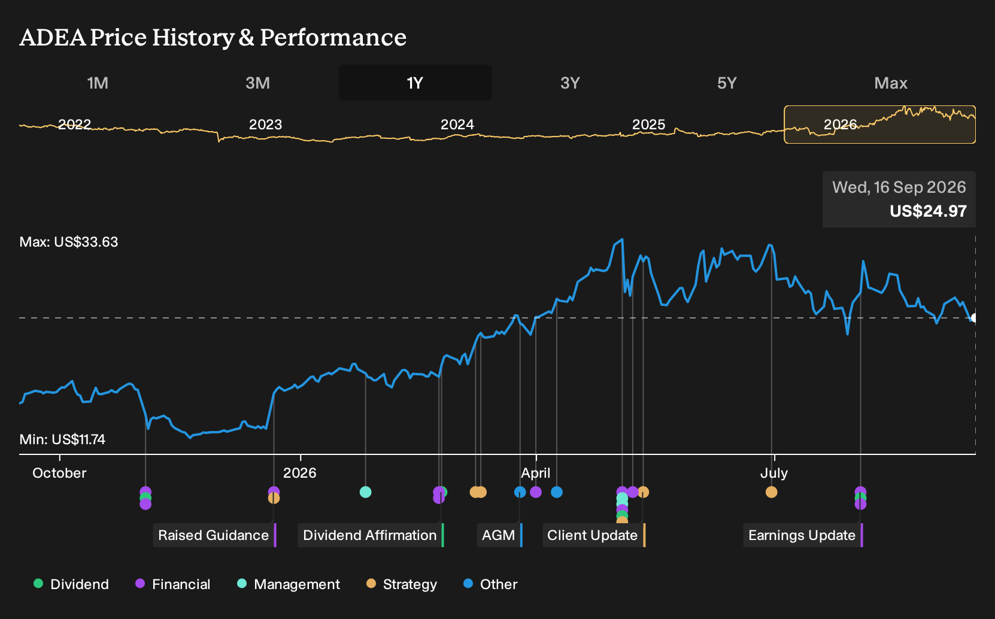
Task: Open the Raised Guidance event label
Action: coord(215,535)
